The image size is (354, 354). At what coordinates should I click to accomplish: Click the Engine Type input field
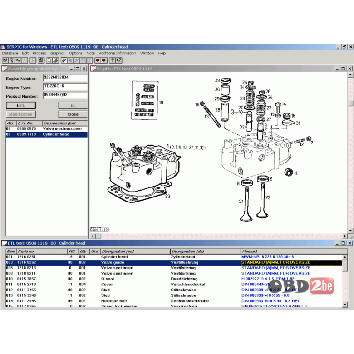[x=65, y=86]
